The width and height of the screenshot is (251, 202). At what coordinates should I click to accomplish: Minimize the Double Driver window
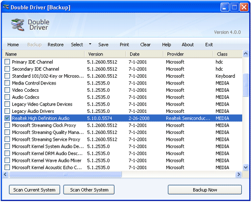click(225, 7)
